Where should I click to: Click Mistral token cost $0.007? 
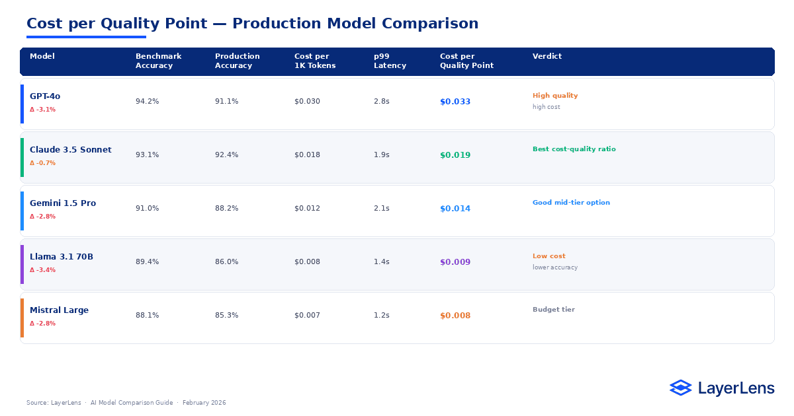pos(307,316)
